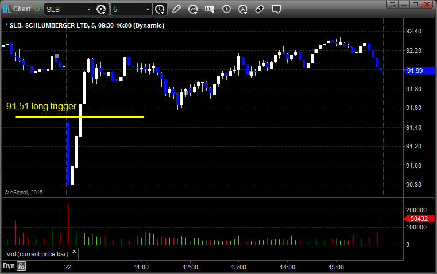Click the 91.00 price axis label
This screenshot has height=274, width=437.
tap(413, 166)
